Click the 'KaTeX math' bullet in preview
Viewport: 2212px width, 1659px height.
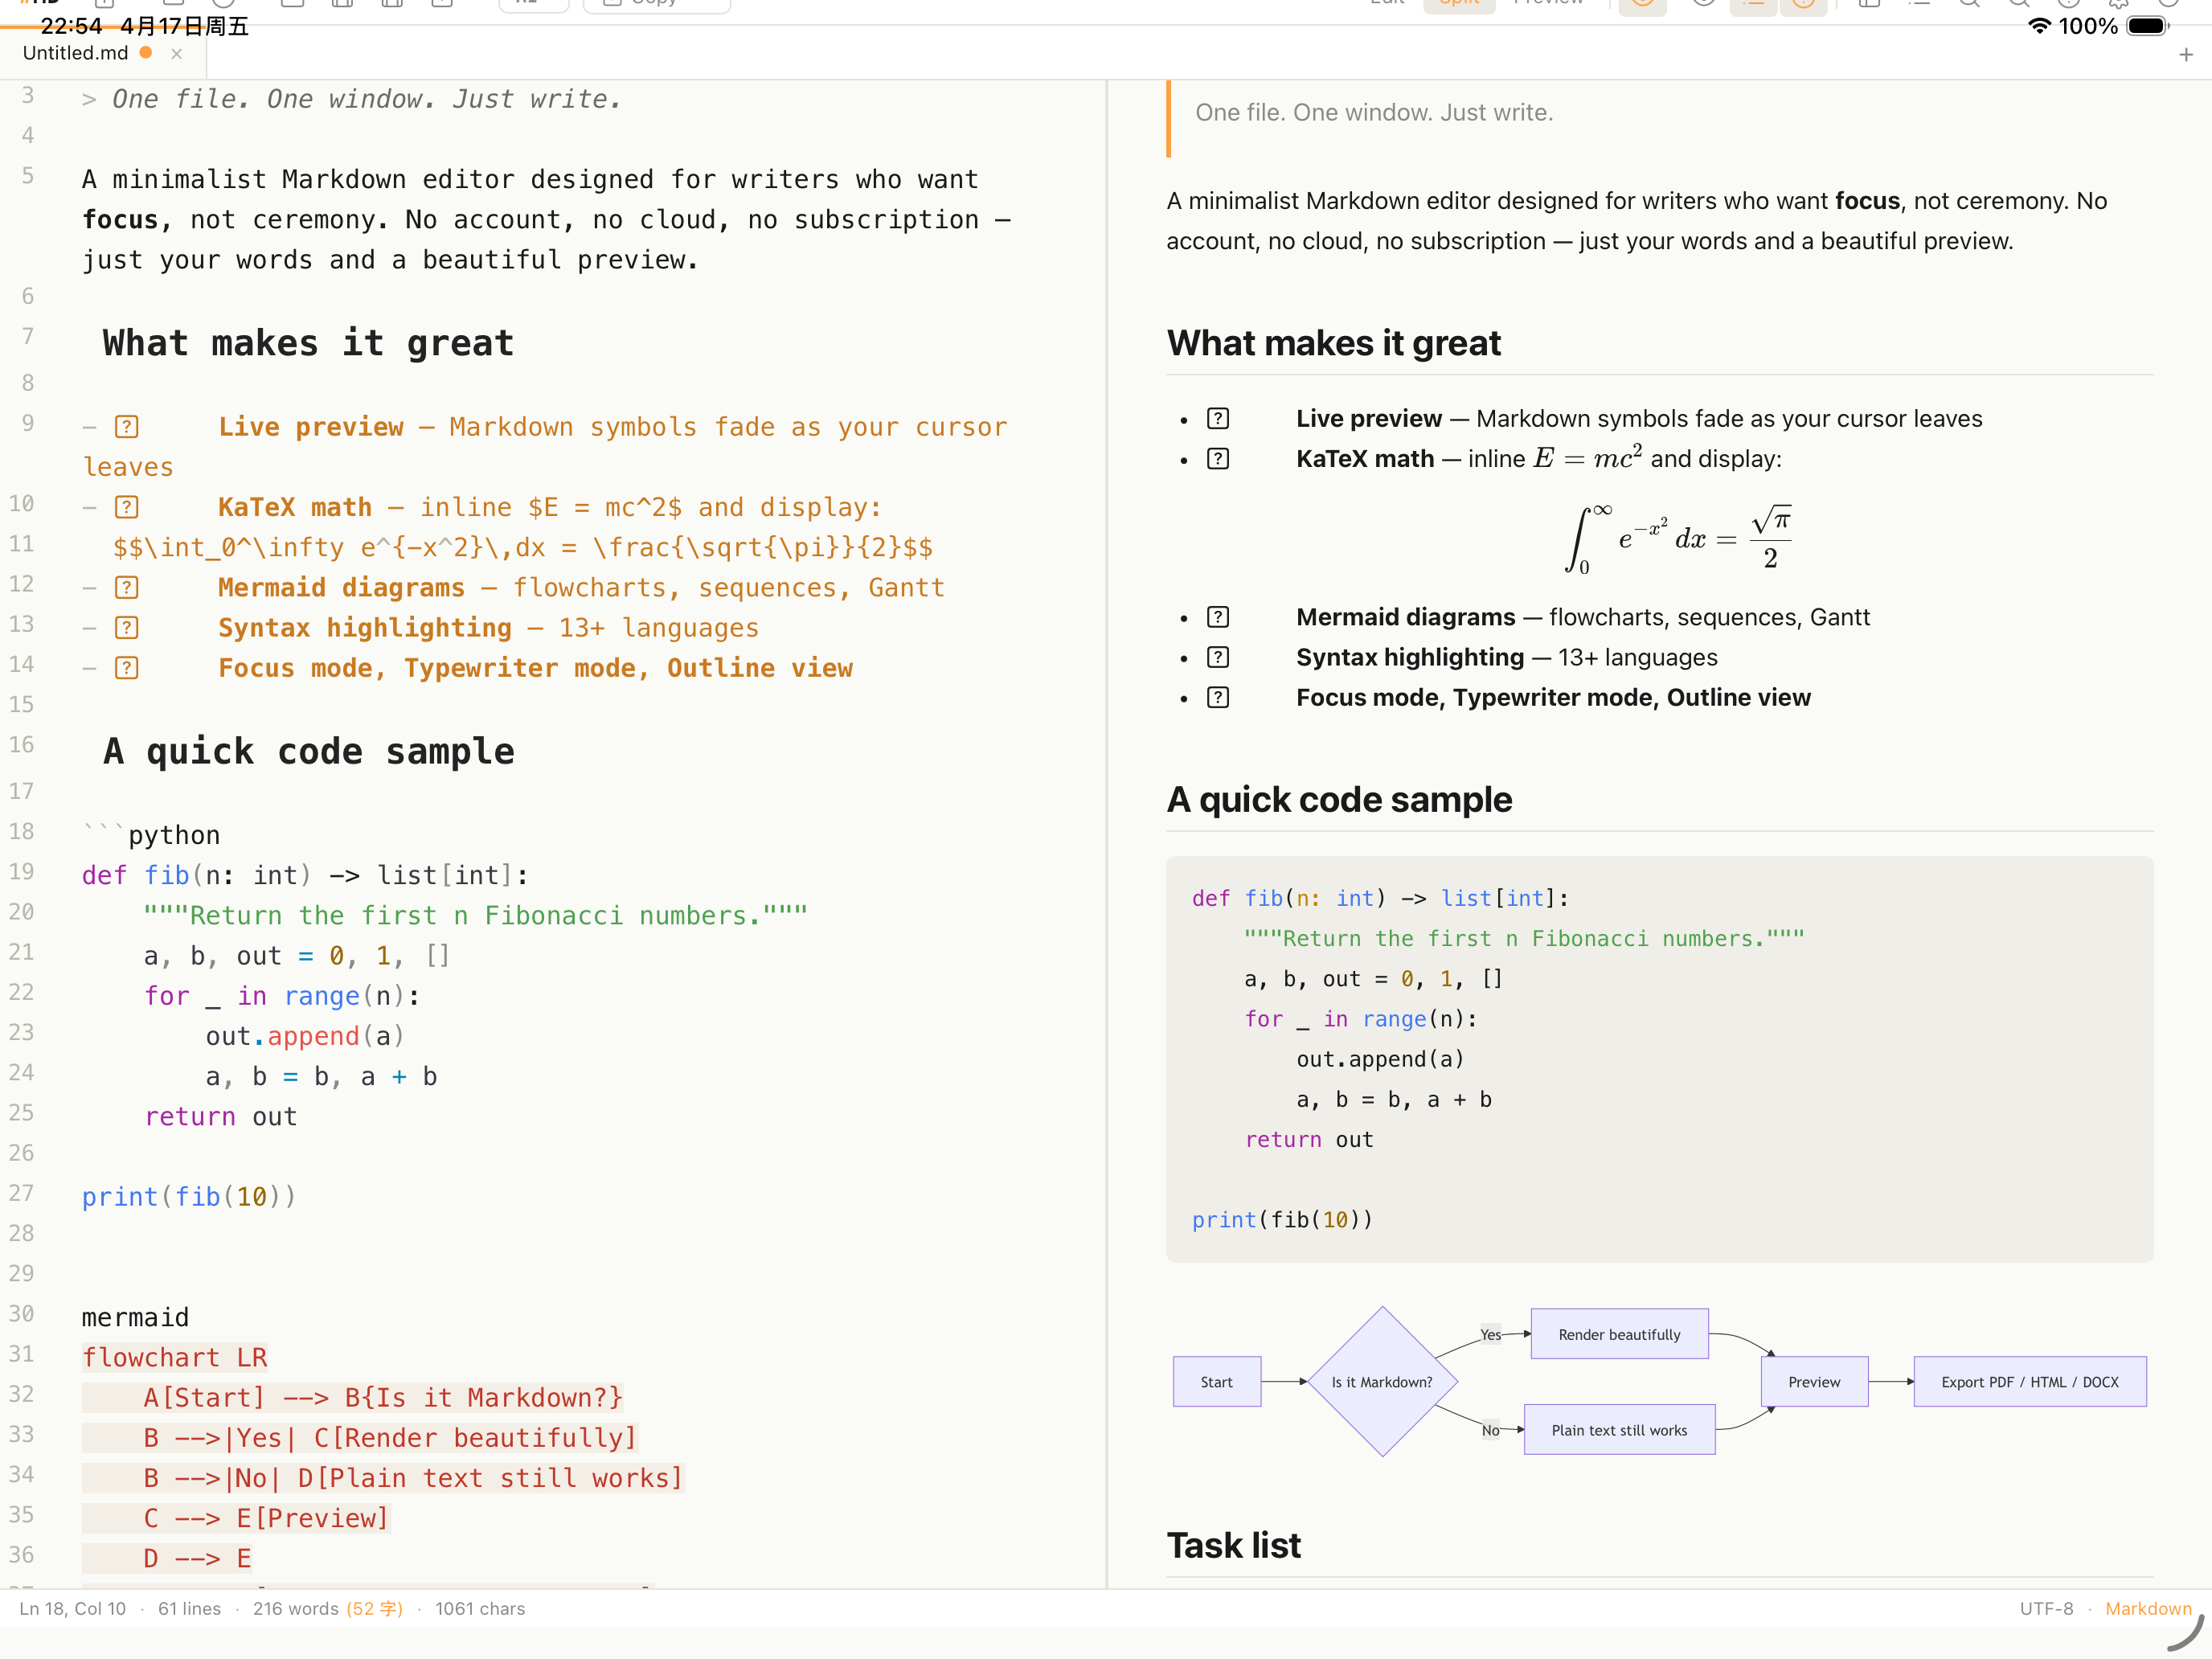point(1539,458)
